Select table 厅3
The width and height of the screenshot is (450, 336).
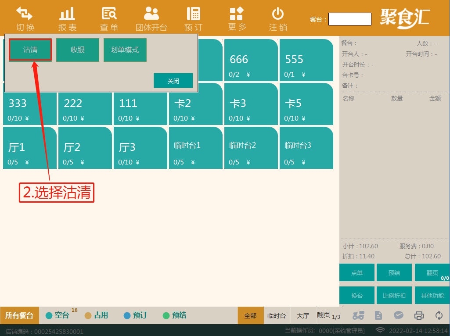point(140,148)
